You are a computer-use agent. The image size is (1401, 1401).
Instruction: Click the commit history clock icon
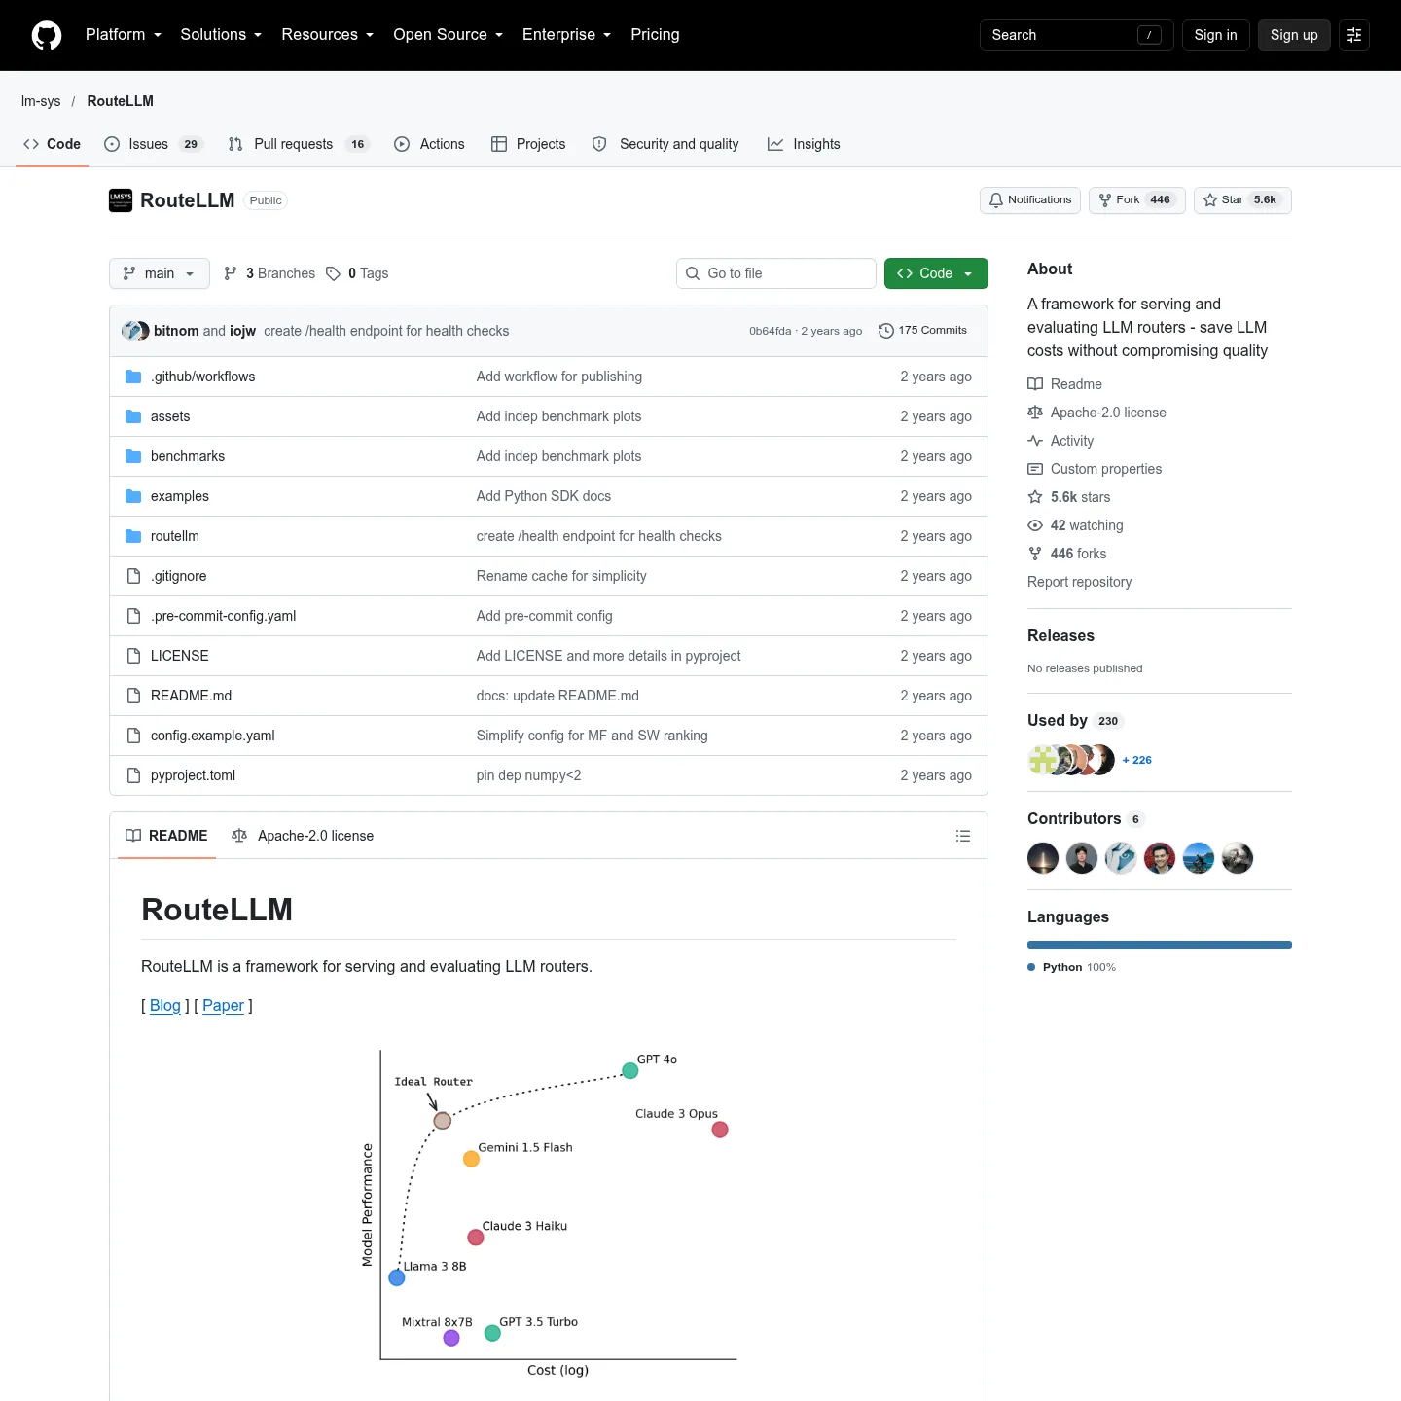(885, 331)
